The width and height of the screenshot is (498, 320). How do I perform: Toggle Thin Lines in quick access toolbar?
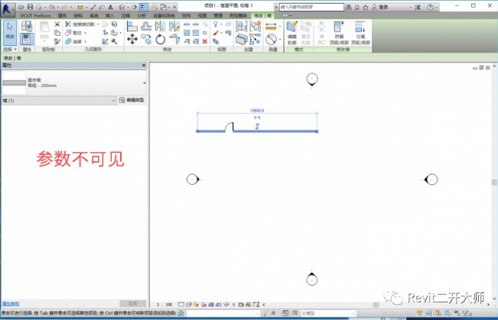144,7
